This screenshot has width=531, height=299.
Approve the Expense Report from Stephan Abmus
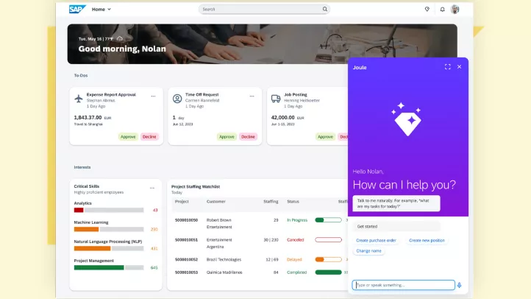(x=128, y=136)
